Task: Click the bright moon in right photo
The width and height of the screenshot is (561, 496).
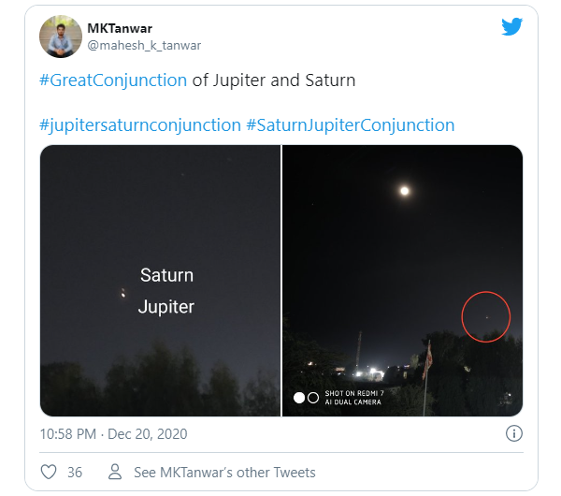Action: pyautogui.click(x=404, y=191)
